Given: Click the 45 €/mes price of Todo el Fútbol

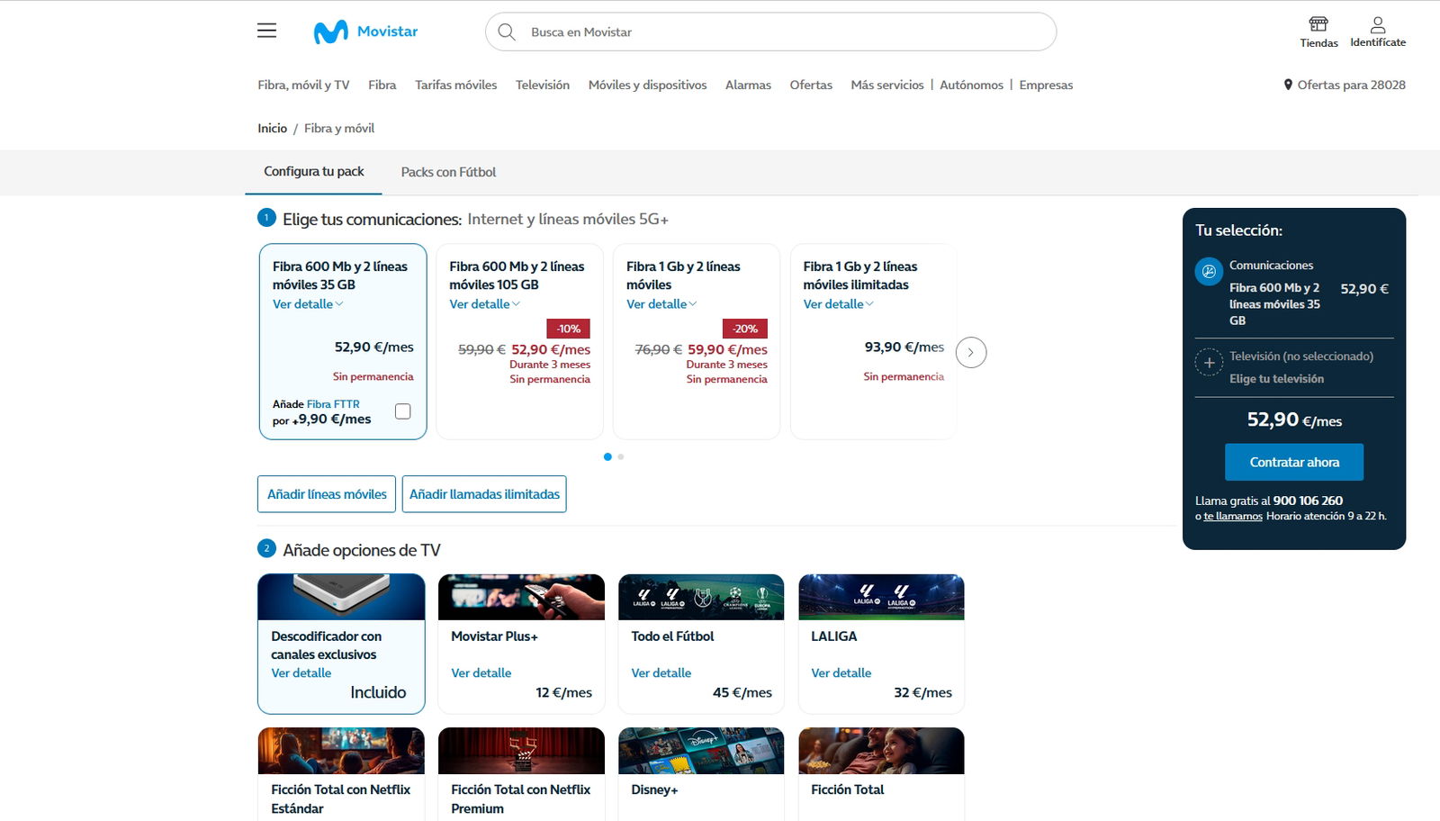Looking at the screenshot, I should (742, 692).
